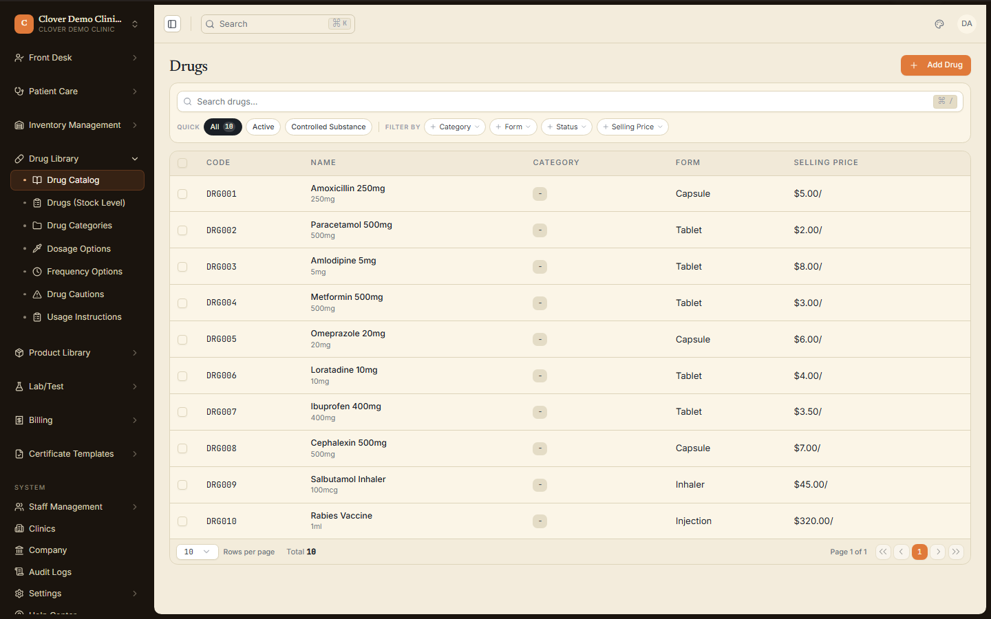Go to the first page
The width and height of the screenshot is (991, 619).
883,552
